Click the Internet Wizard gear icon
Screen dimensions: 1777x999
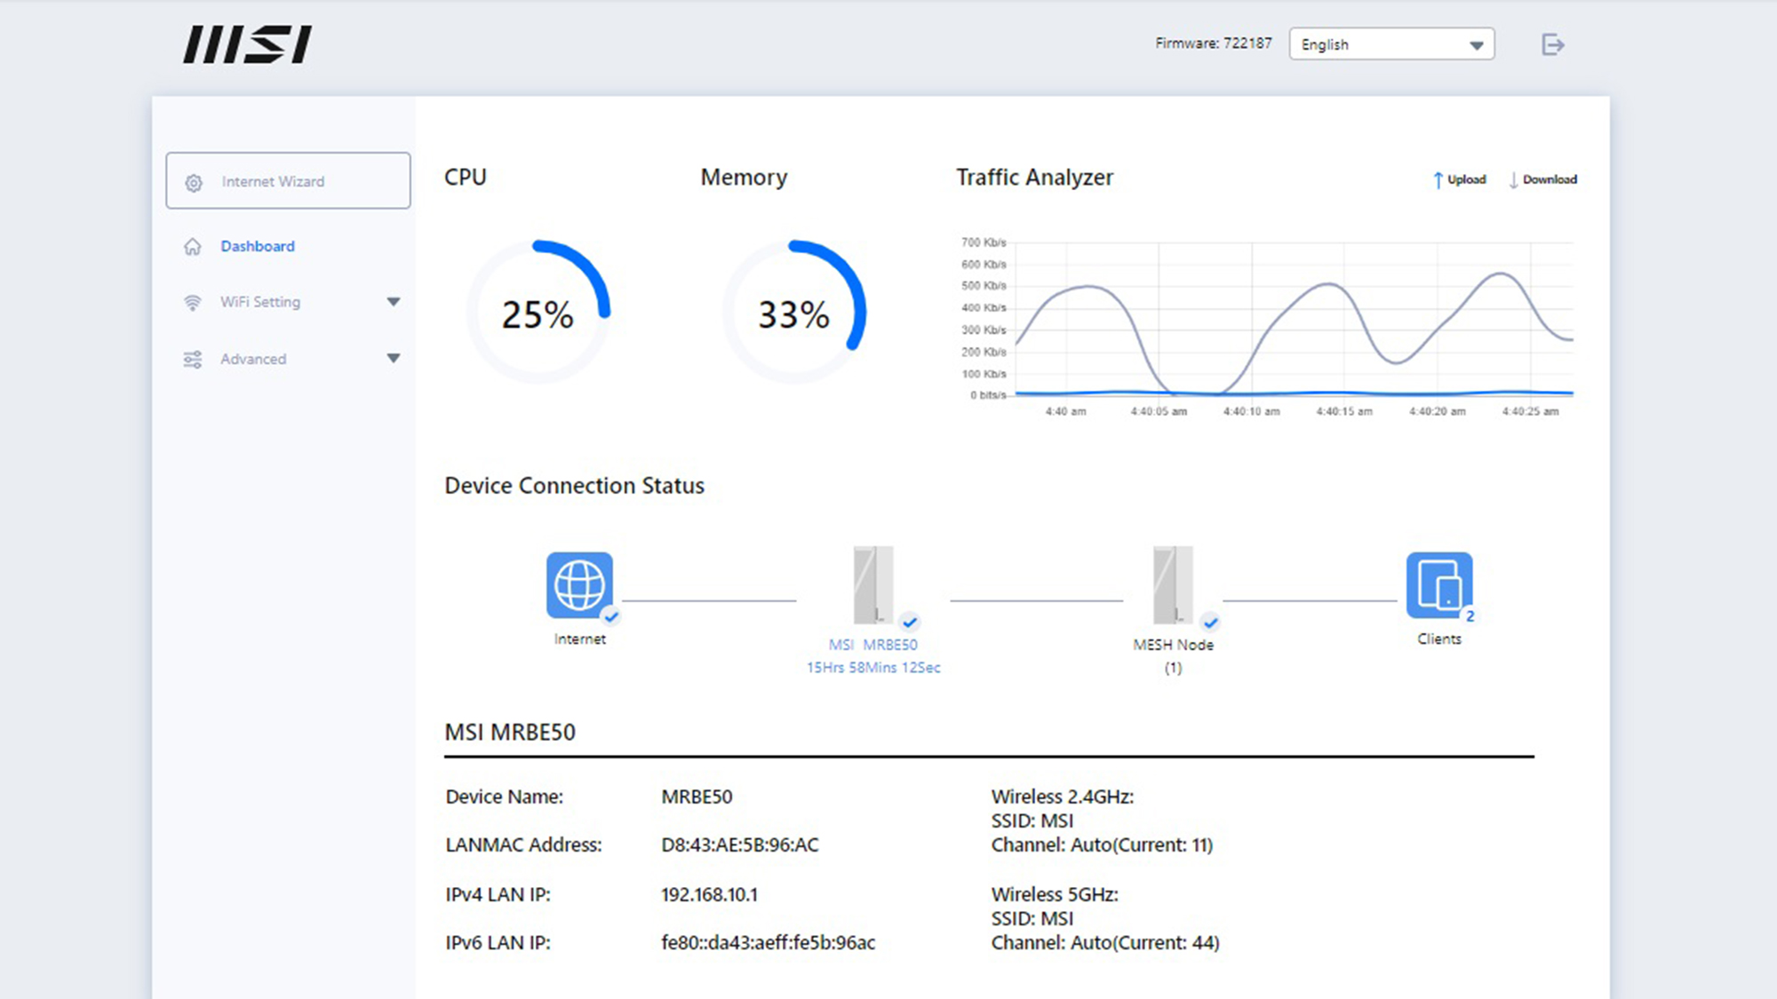tap(194, 182)
